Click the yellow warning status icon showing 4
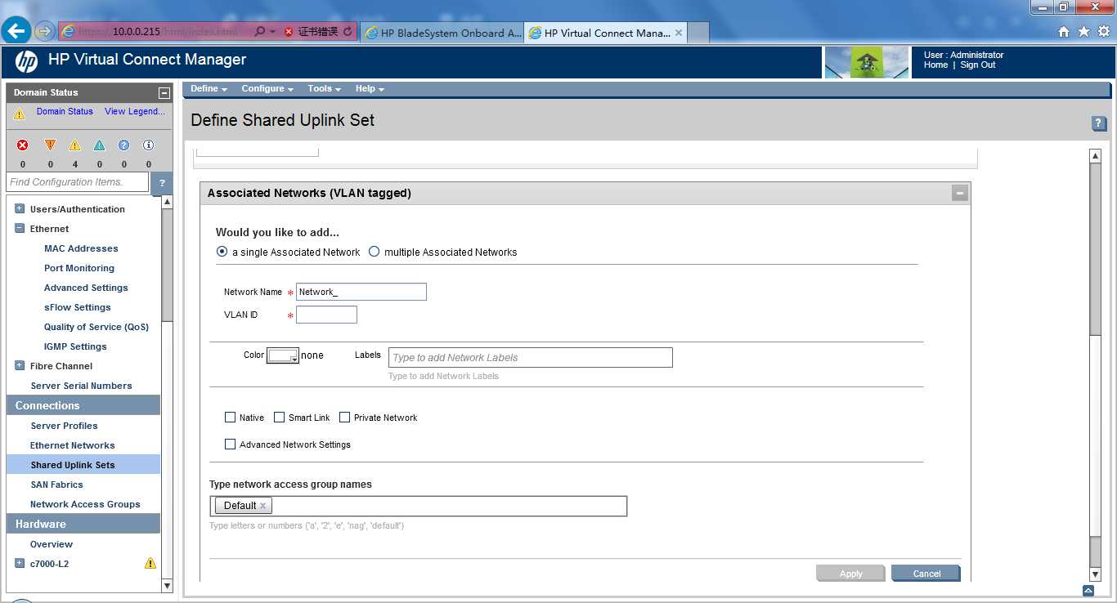Screen dimensions: 1117x603 [74, 145]
